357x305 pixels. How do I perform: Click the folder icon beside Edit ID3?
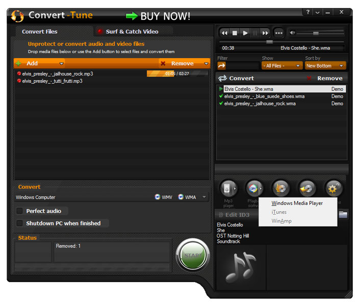[343, 214]
